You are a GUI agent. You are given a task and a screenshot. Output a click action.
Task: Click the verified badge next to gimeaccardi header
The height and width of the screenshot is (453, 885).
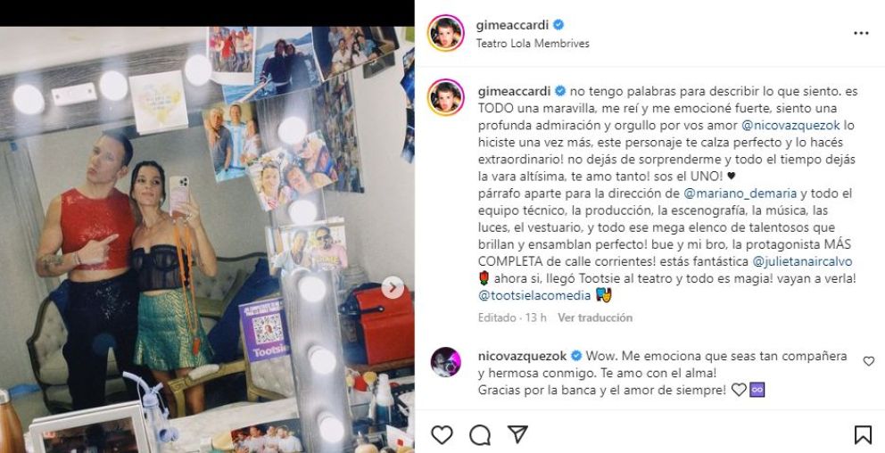pos(558,25)
